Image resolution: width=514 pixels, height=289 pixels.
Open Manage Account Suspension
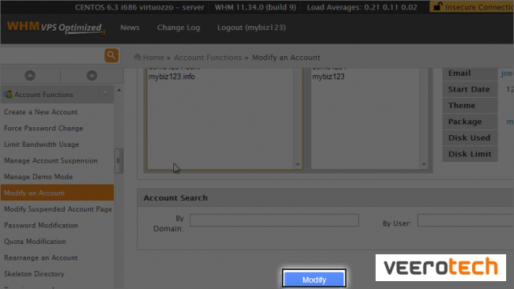coord(51,161)
